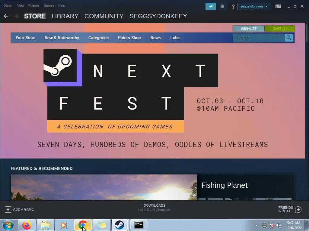Open FRIENDS & CHAT label
The width and height of the screenshot is (309, 231).
pos(285,209)
